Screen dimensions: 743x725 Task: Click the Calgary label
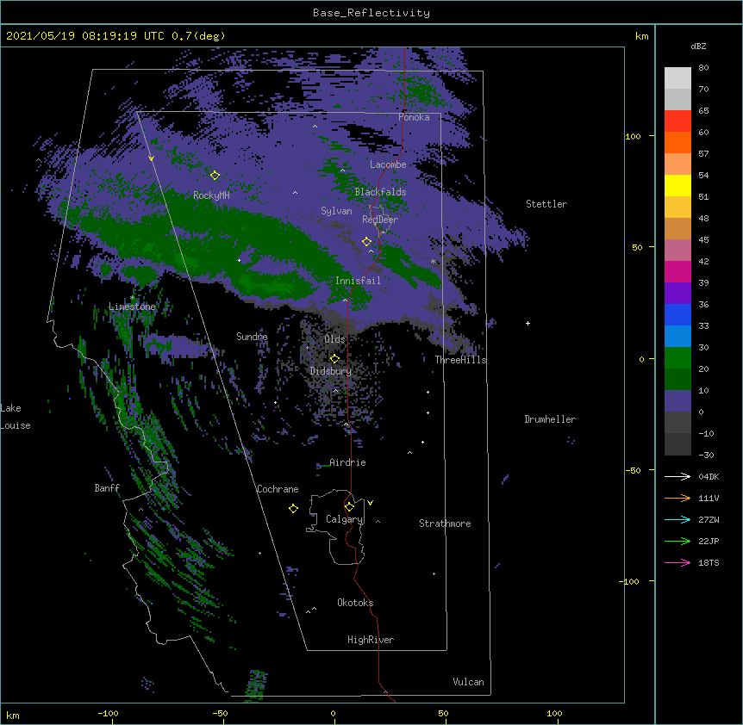point(344,519)
